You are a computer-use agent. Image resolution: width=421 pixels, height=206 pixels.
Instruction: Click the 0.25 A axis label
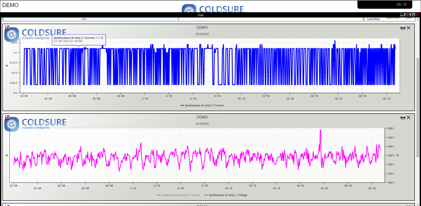[x=14, y=83]
